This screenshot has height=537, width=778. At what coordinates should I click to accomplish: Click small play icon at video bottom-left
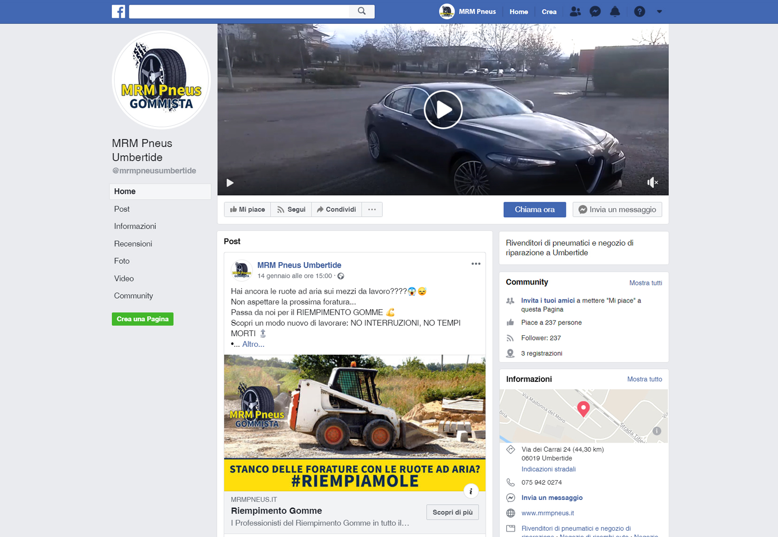pos(230,183)
